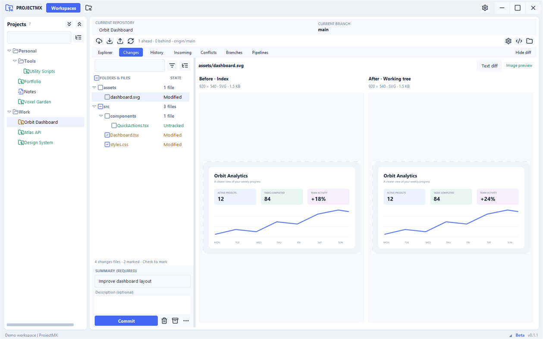Push commits with the upload arrow icon
The height and width of the screenshot is (339, 543).
[120, 41]
